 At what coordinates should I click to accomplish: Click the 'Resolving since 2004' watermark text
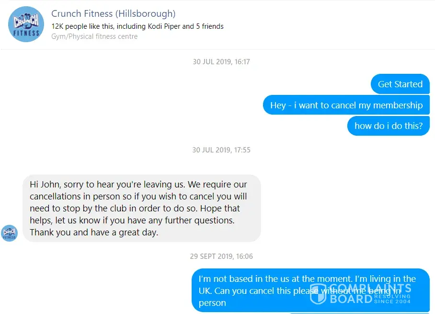(392, 299)
